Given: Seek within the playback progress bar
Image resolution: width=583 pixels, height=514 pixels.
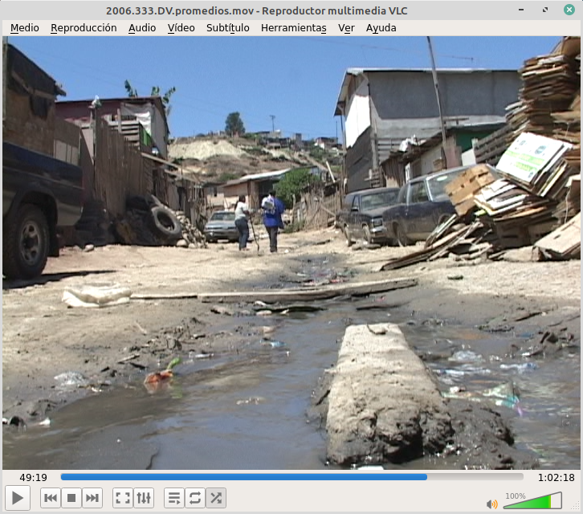Looking at the screenshot, I should pos(291,477).
